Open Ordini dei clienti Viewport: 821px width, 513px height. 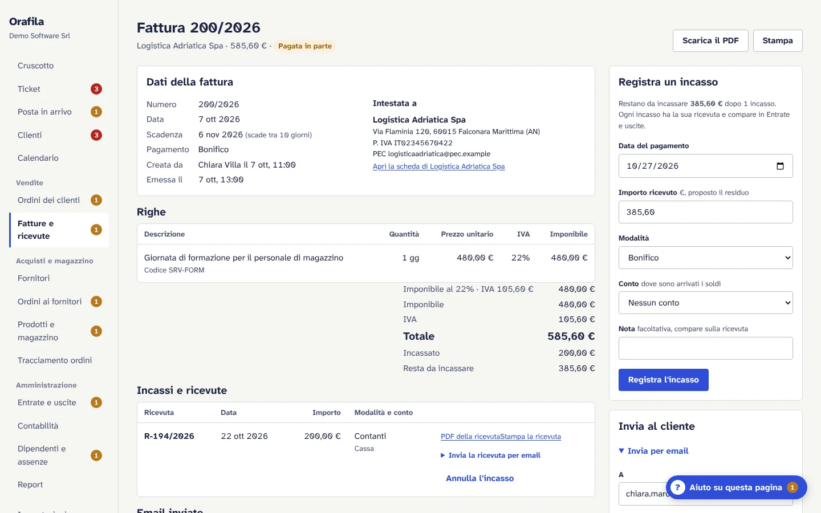point(59,200)
